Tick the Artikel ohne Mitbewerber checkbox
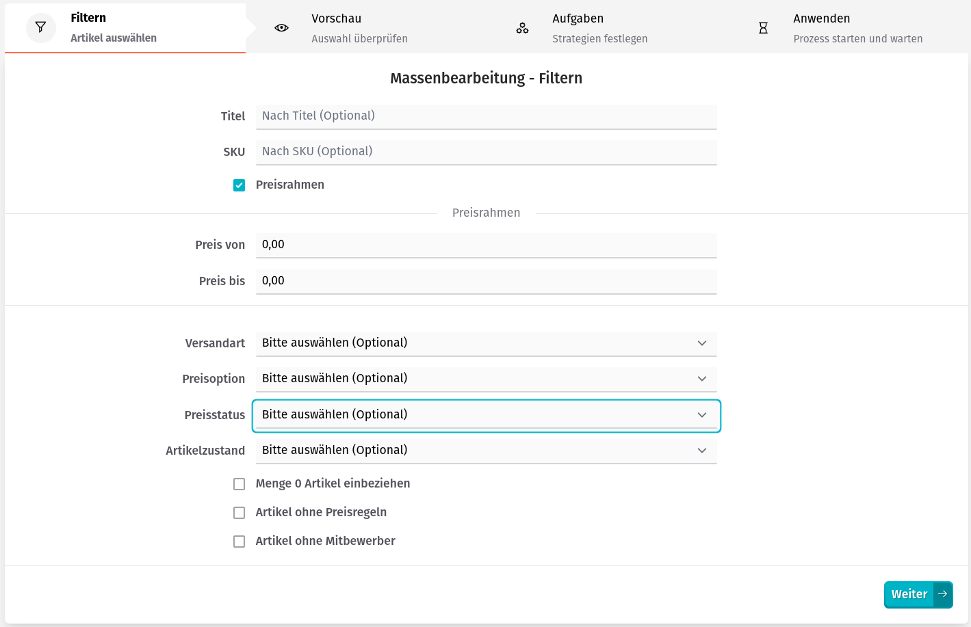 pos(239,542)
